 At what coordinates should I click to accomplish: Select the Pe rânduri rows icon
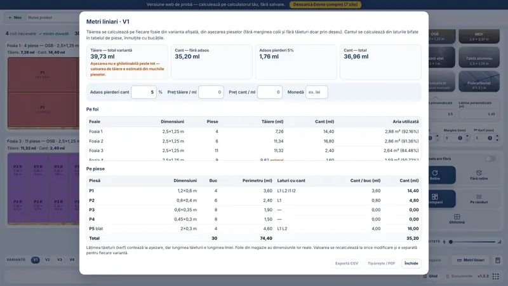click(479, 196)
